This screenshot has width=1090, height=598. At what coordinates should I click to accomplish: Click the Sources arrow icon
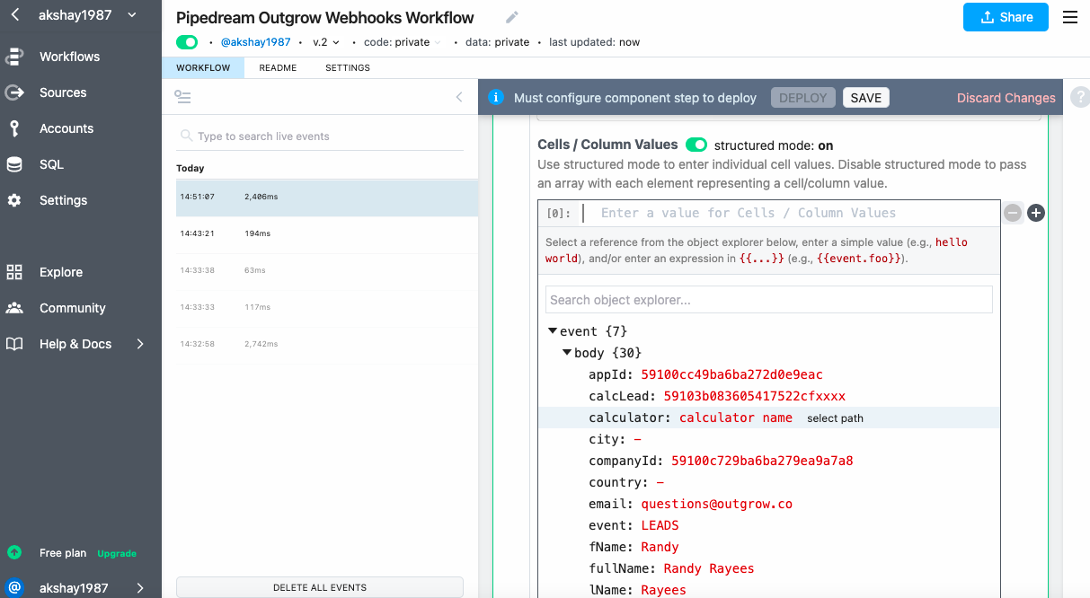14,92
